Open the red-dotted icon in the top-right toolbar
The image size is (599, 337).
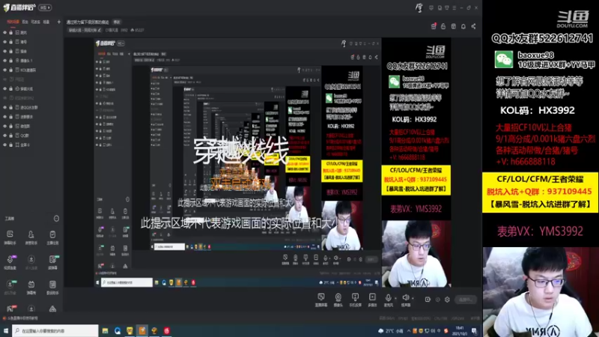click(434, 26)
